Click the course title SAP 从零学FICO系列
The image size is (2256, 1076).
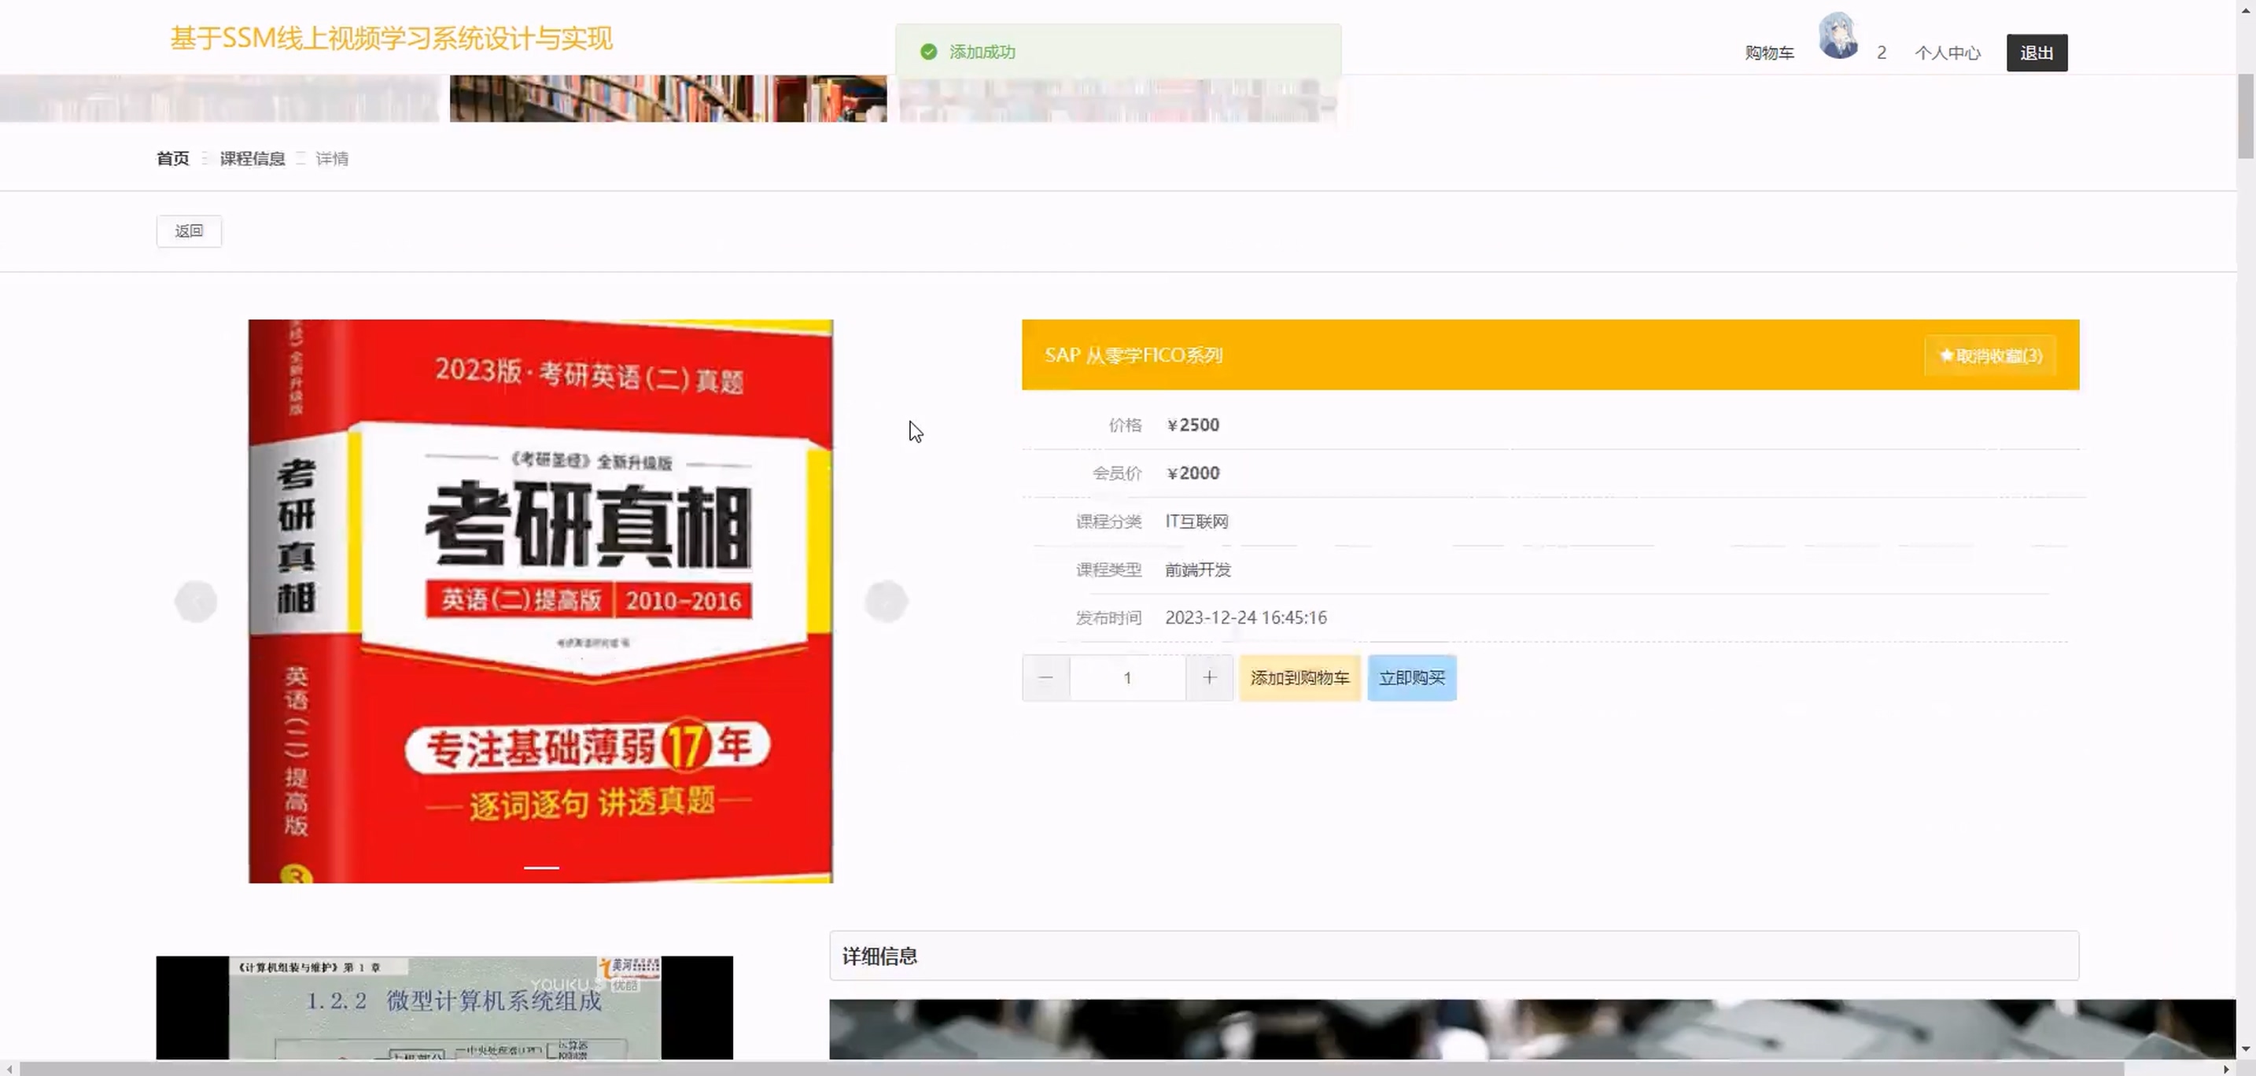click(x=1134, y=356)
